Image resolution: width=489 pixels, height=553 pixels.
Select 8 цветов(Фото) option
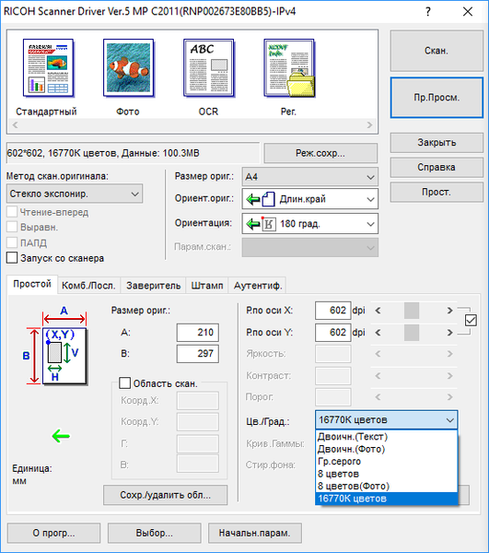[387, 486]
